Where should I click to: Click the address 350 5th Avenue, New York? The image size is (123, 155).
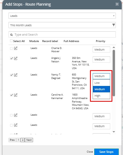click(80, 63)
